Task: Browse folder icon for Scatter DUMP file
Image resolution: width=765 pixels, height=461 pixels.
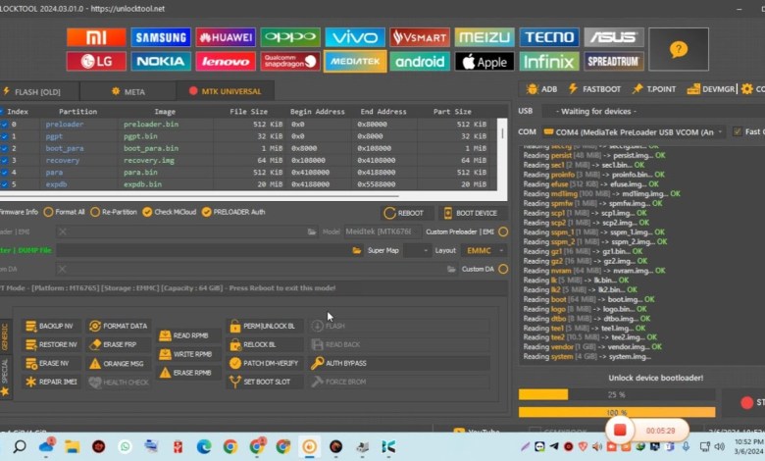Action: coord(357,250)
